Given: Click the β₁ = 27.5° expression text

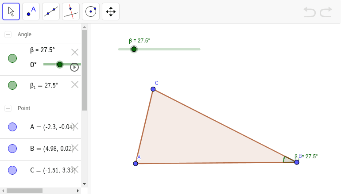Looking at the screenshot, I should point(44,85).
